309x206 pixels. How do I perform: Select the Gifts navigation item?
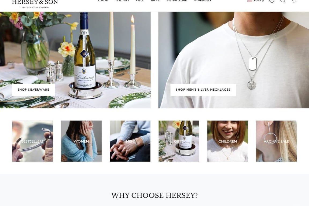tap(155, 1)
